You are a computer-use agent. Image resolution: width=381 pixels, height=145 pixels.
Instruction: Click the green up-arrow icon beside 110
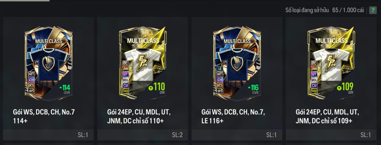151,88
